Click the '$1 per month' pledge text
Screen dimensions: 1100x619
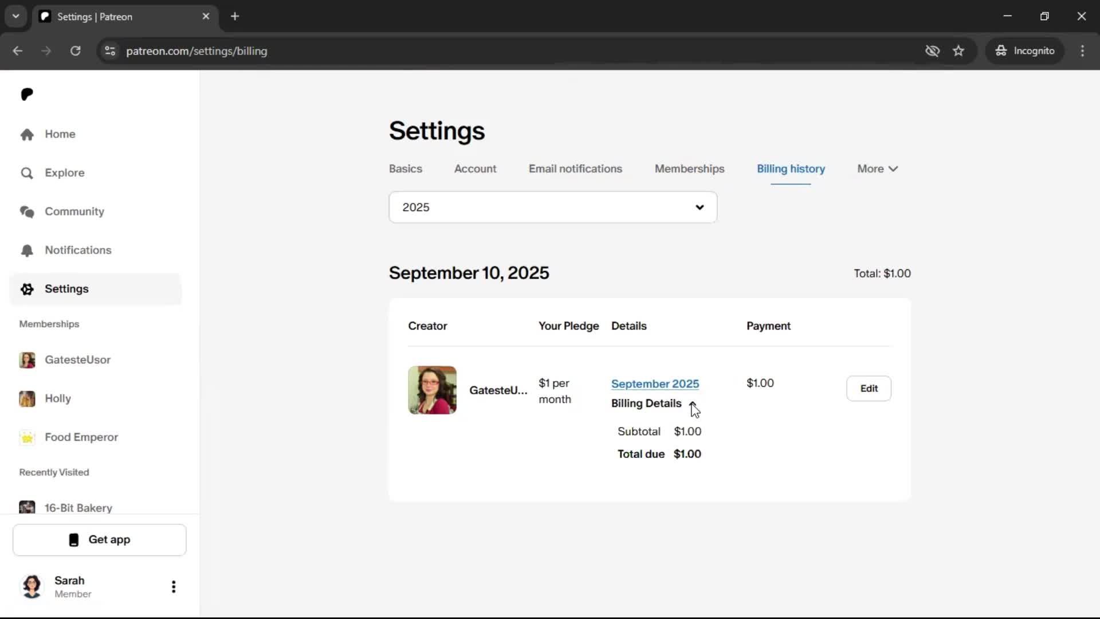(x=555, y=391)
